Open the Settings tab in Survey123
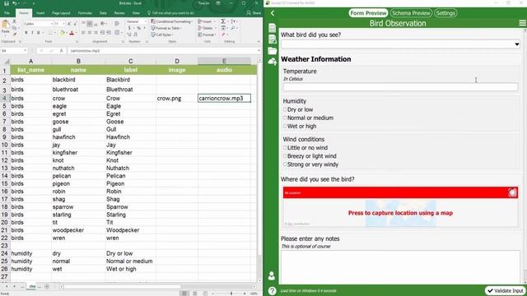This screenshot has height=296, width=527. pos(445,13)
